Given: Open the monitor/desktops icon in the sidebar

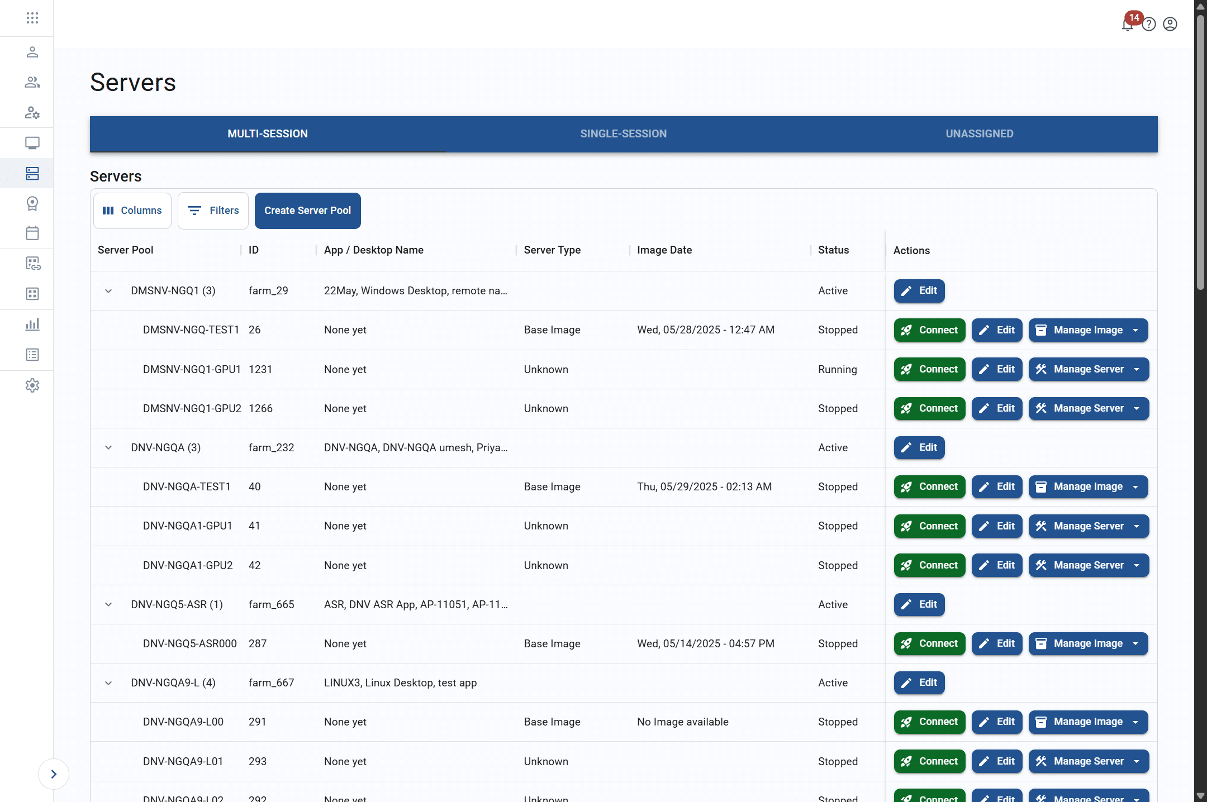Looking at the screenshot, I should [32, 143].
